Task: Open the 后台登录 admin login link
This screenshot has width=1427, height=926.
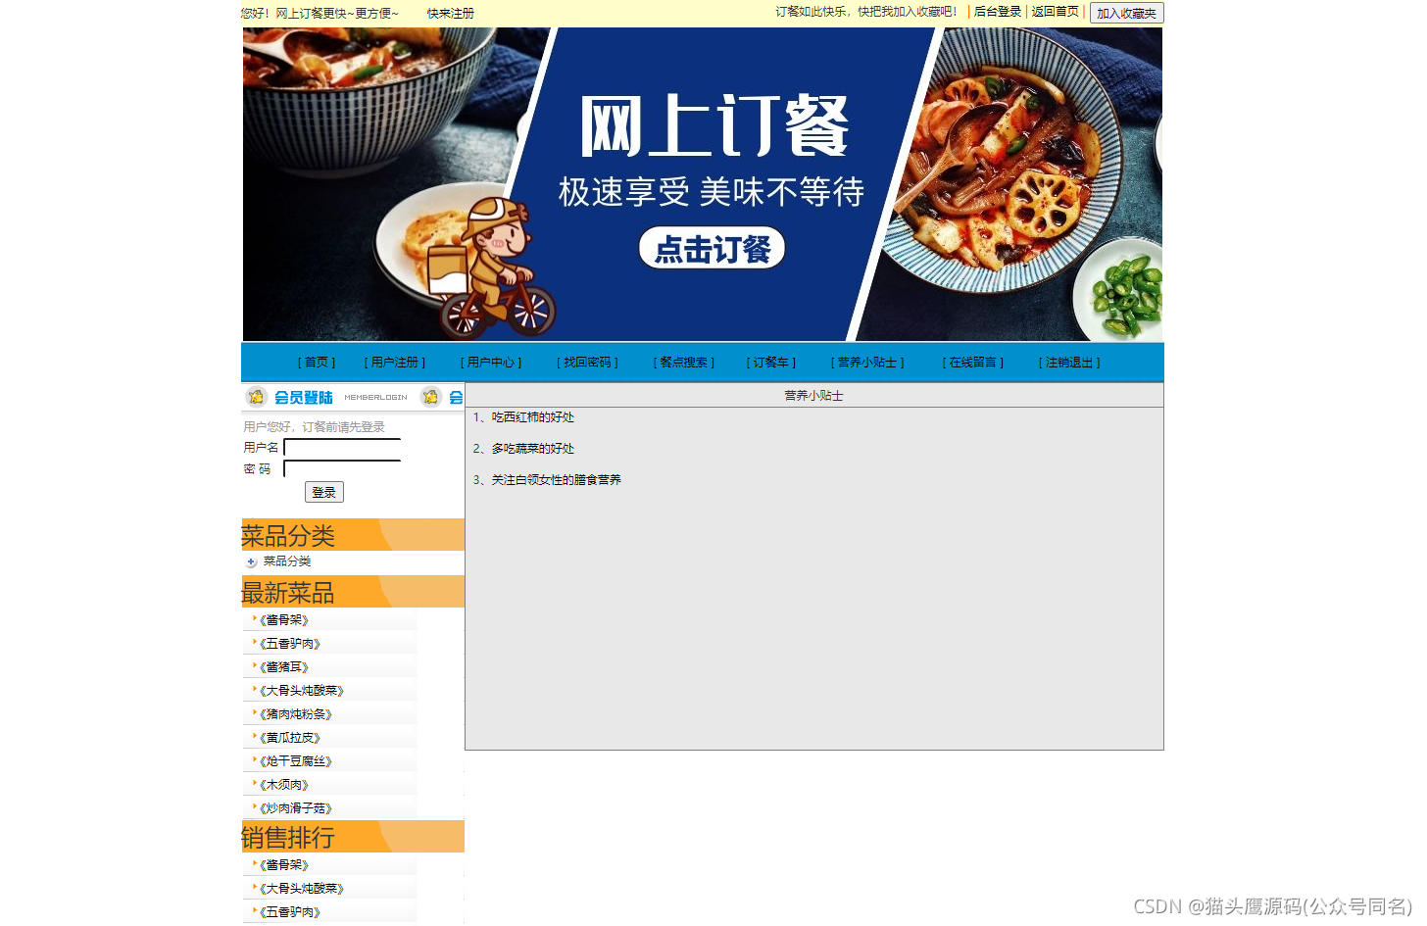Action: click(998, 12)
